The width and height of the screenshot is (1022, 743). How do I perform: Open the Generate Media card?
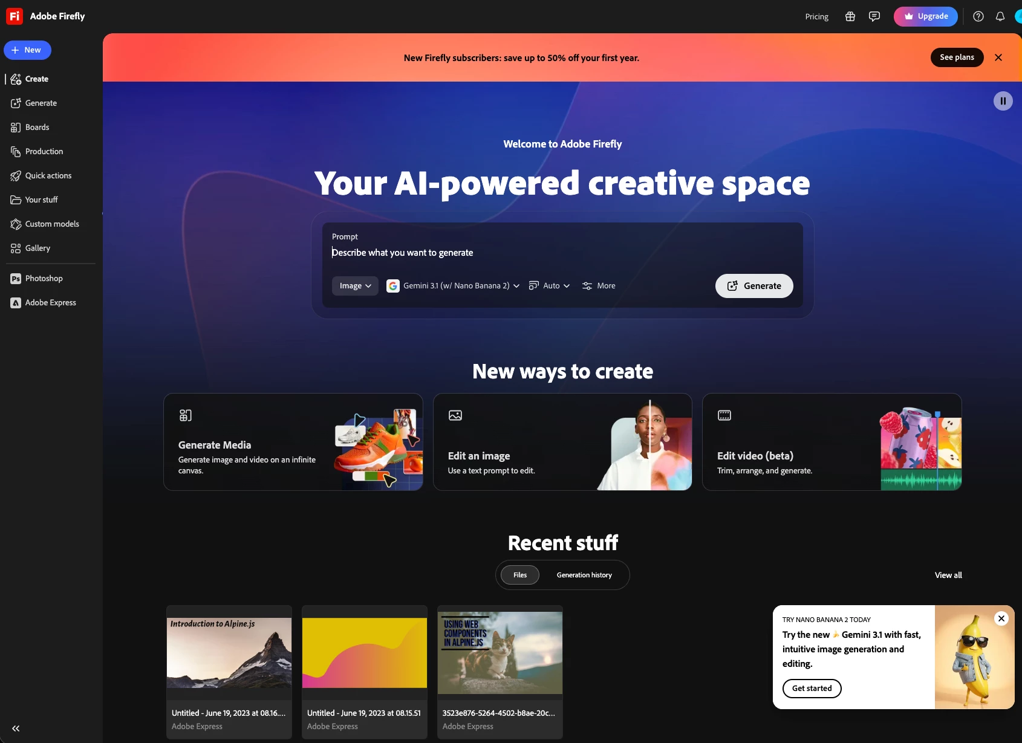pyautogui.click(x=293, y=442)
